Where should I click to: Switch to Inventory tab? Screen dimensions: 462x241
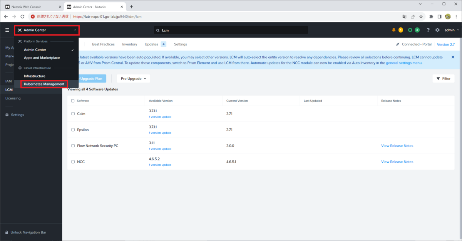click(x=129, y=44)
